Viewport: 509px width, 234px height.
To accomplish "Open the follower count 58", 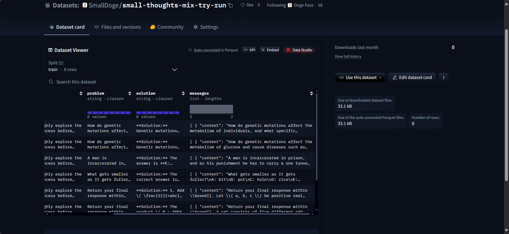I will pos(320,5).
